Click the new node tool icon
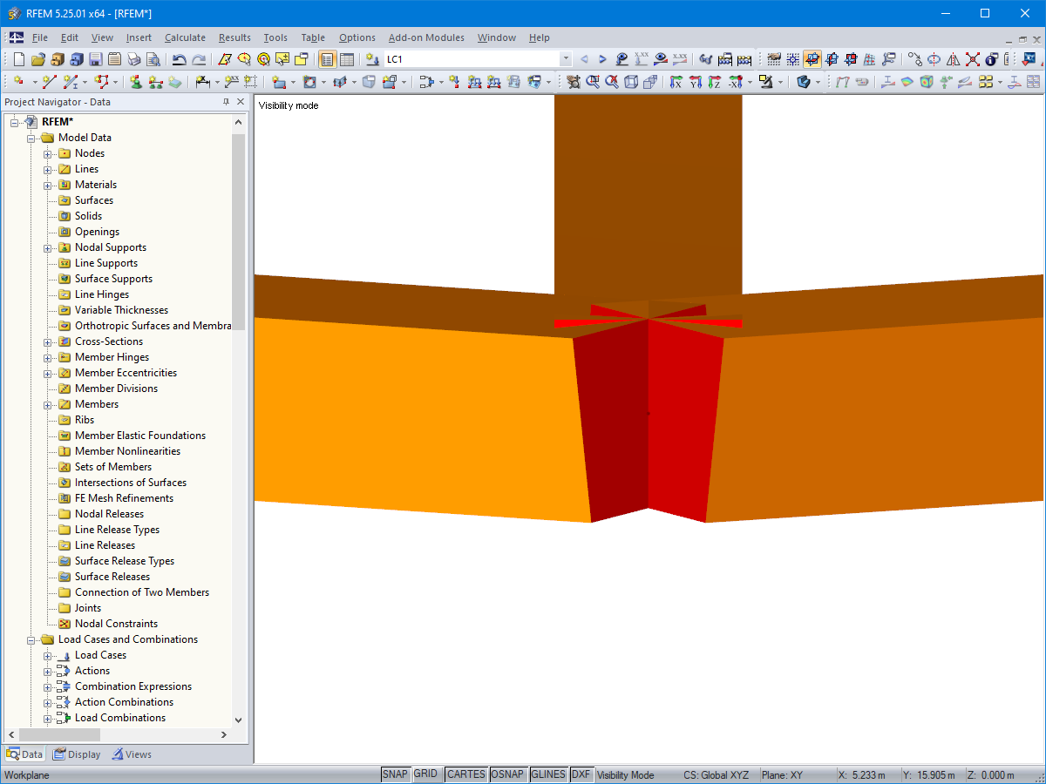 [18, 82]
